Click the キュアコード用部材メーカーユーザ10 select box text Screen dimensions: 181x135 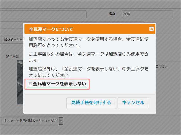click(31, 121)
